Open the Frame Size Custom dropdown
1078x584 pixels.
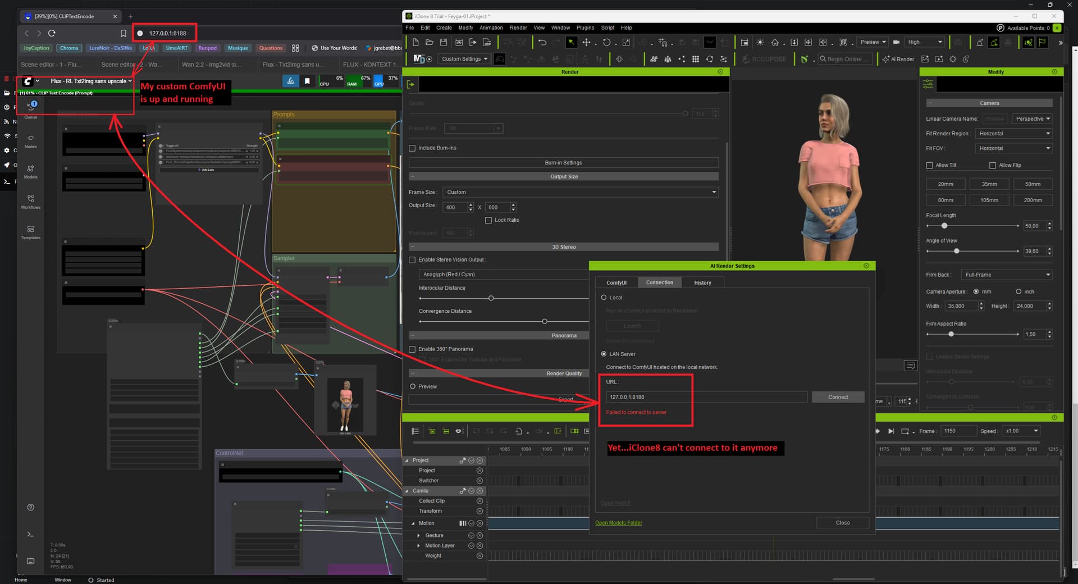click(581, 192)
